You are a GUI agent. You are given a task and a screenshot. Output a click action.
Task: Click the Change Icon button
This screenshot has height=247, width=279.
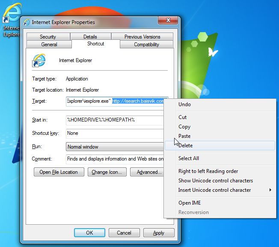(107, 172)
